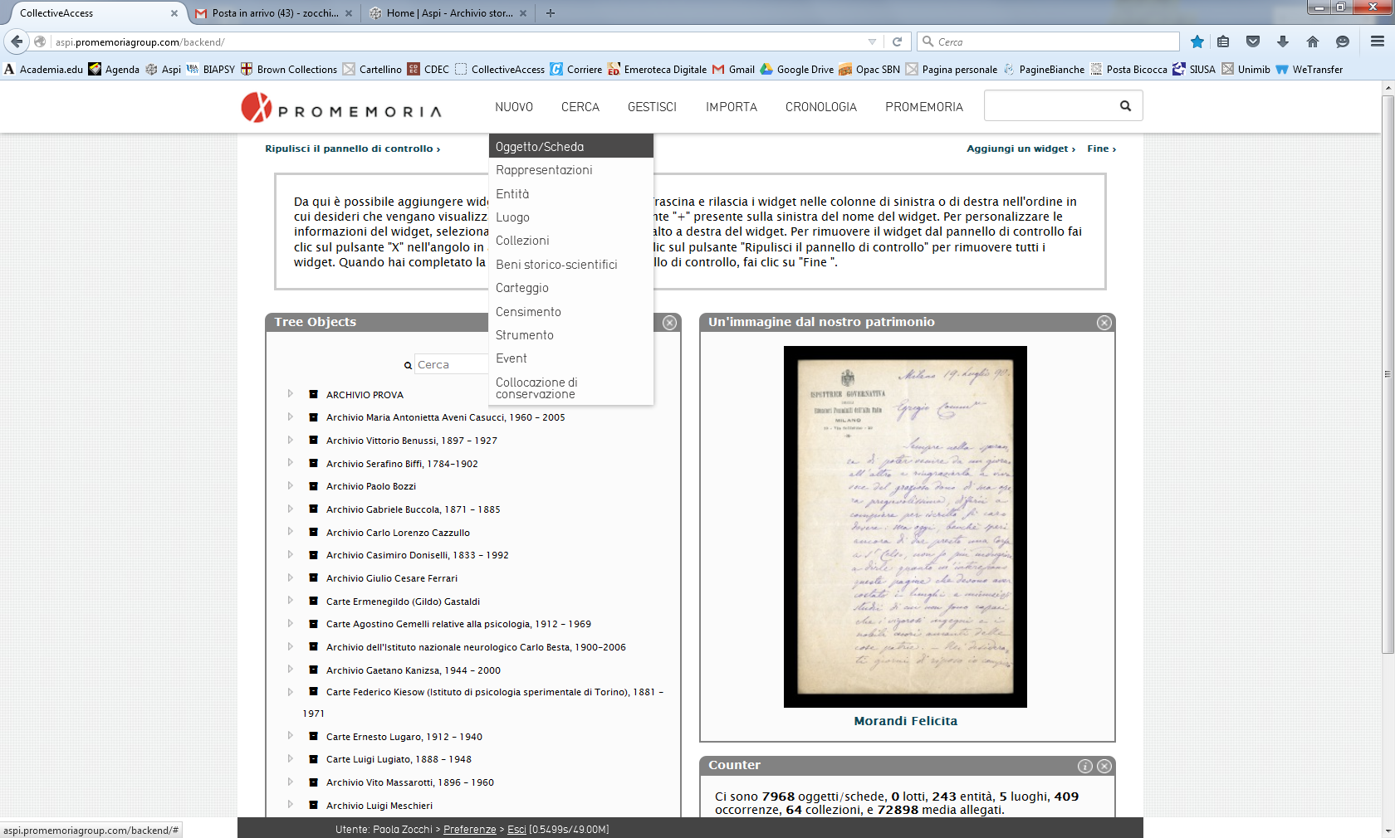Click the browser Cerca search box
The image size is (1395, 838).
1048,41
